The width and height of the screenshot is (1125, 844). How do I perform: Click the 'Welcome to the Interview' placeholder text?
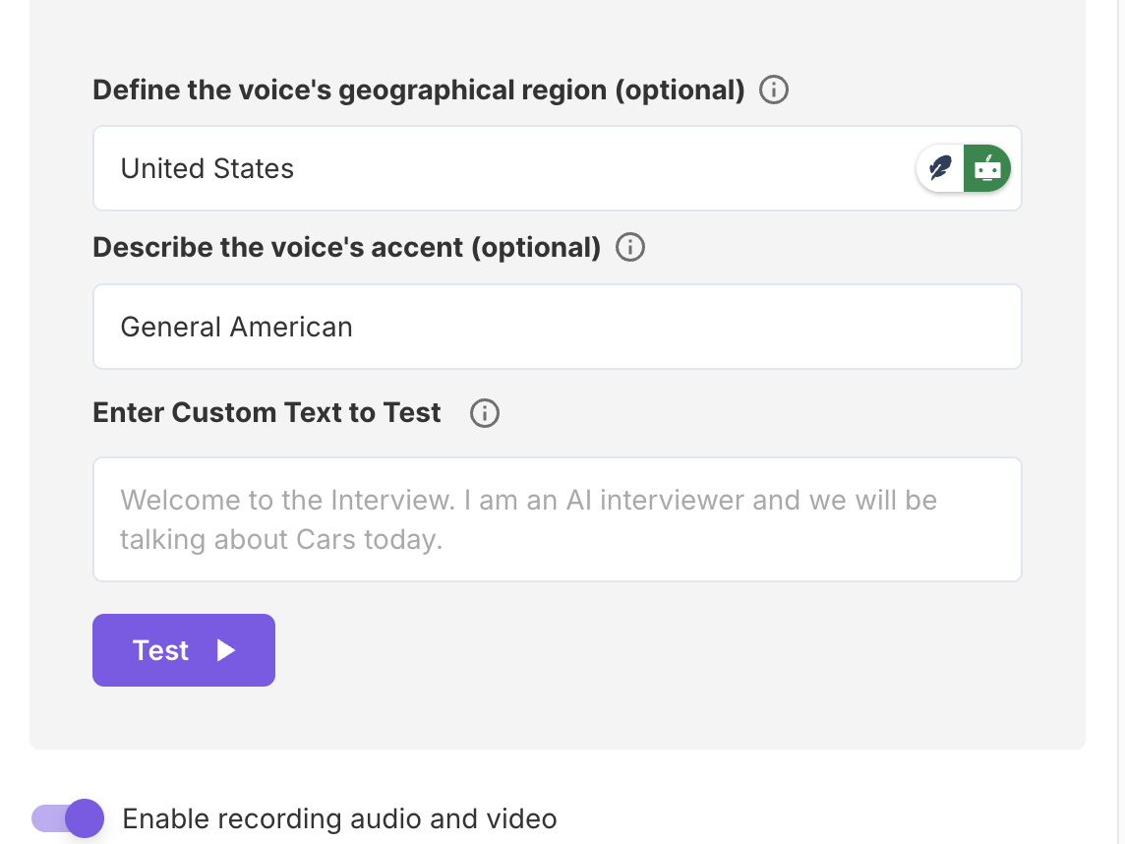point(528,501)
